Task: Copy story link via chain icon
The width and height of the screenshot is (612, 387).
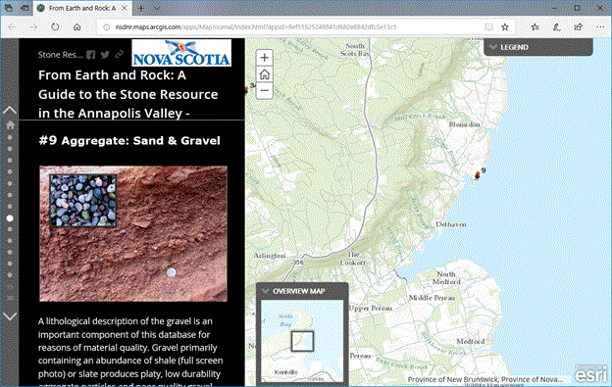Action: click(x=120, y=54)
